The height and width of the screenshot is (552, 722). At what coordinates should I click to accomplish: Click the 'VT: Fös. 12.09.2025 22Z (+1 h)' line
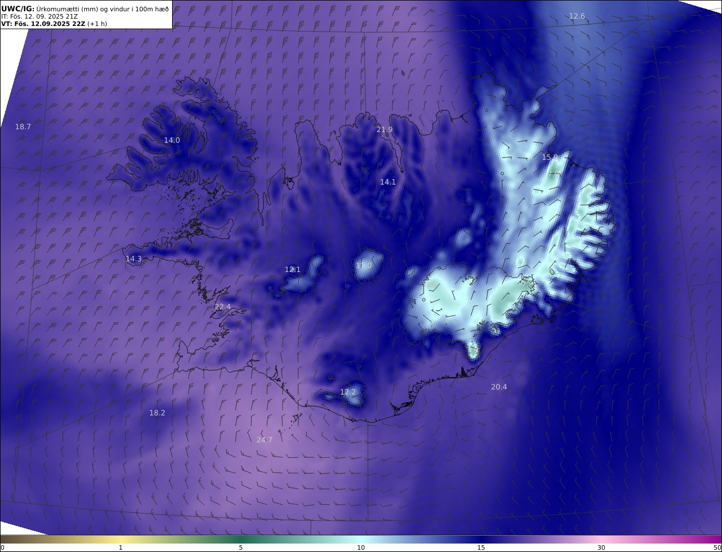point(54,24)
